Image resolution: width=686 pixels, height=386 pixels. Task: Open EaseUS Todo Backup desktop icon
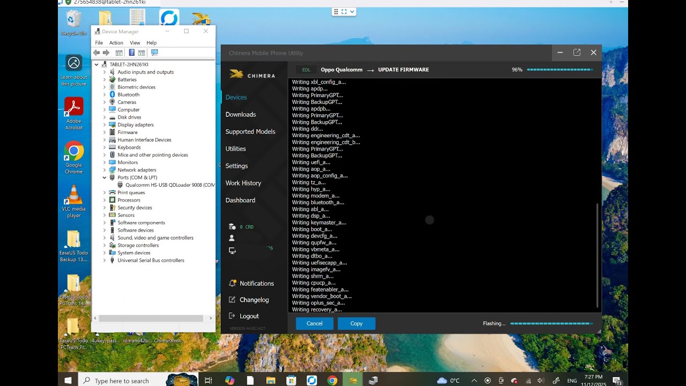pos(73,246)
